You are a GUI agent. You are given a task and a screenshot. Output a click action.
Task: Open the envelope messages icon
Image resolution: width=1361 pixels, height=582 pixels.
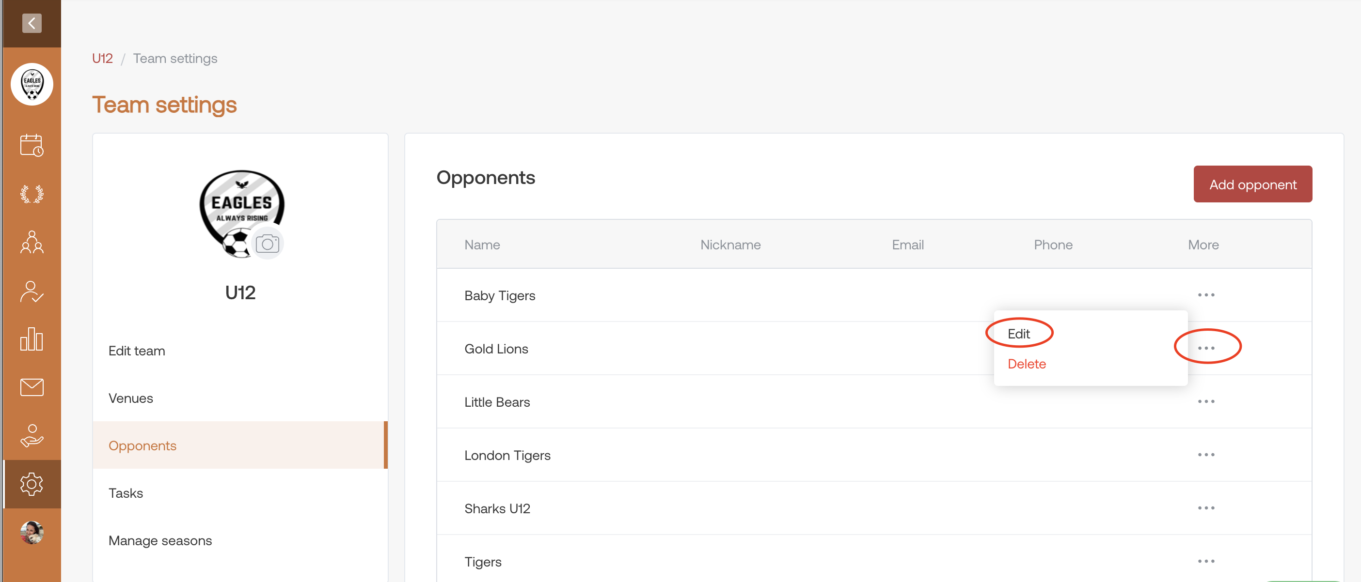coord(32,387)
